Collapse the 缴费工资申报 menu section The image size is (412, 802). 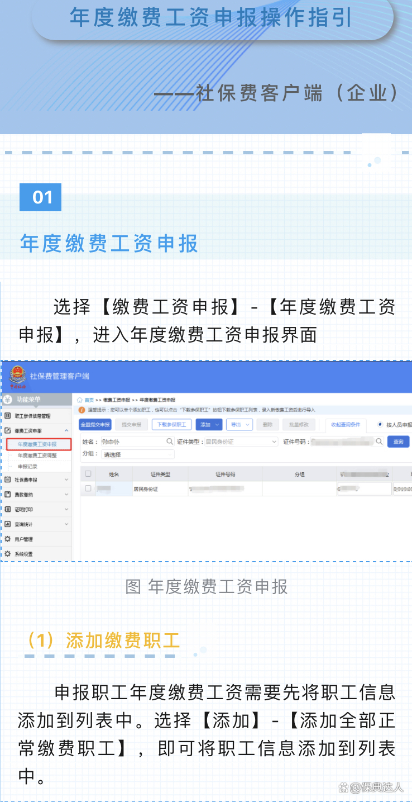[66, 431]
